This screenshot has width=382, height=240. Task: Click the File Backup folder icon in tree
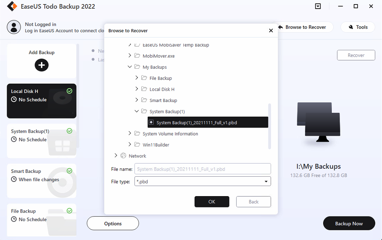(x=144, y=78)
